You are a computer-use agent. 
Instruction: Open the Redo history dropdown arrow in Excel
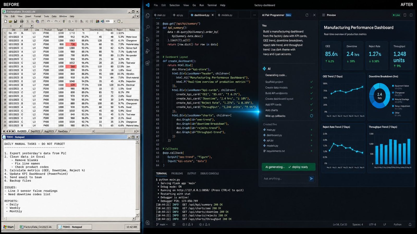tap(59, 21)
